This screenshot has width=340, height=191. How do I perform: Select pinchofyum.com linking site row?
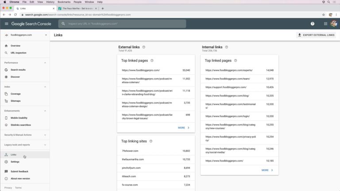(156, 168)
